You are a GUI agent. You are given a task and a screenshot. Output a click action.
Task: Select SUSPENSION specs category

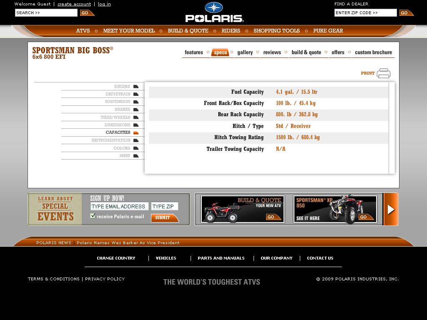tap(118, 102)
